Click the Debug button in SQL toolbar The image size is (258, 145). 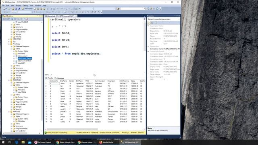(x=48, y=12)
